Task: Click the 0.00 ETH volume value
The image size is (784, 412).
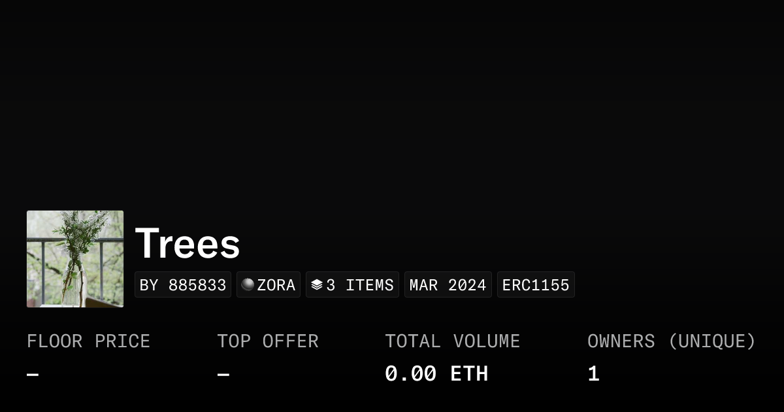Action: [436, 373]
